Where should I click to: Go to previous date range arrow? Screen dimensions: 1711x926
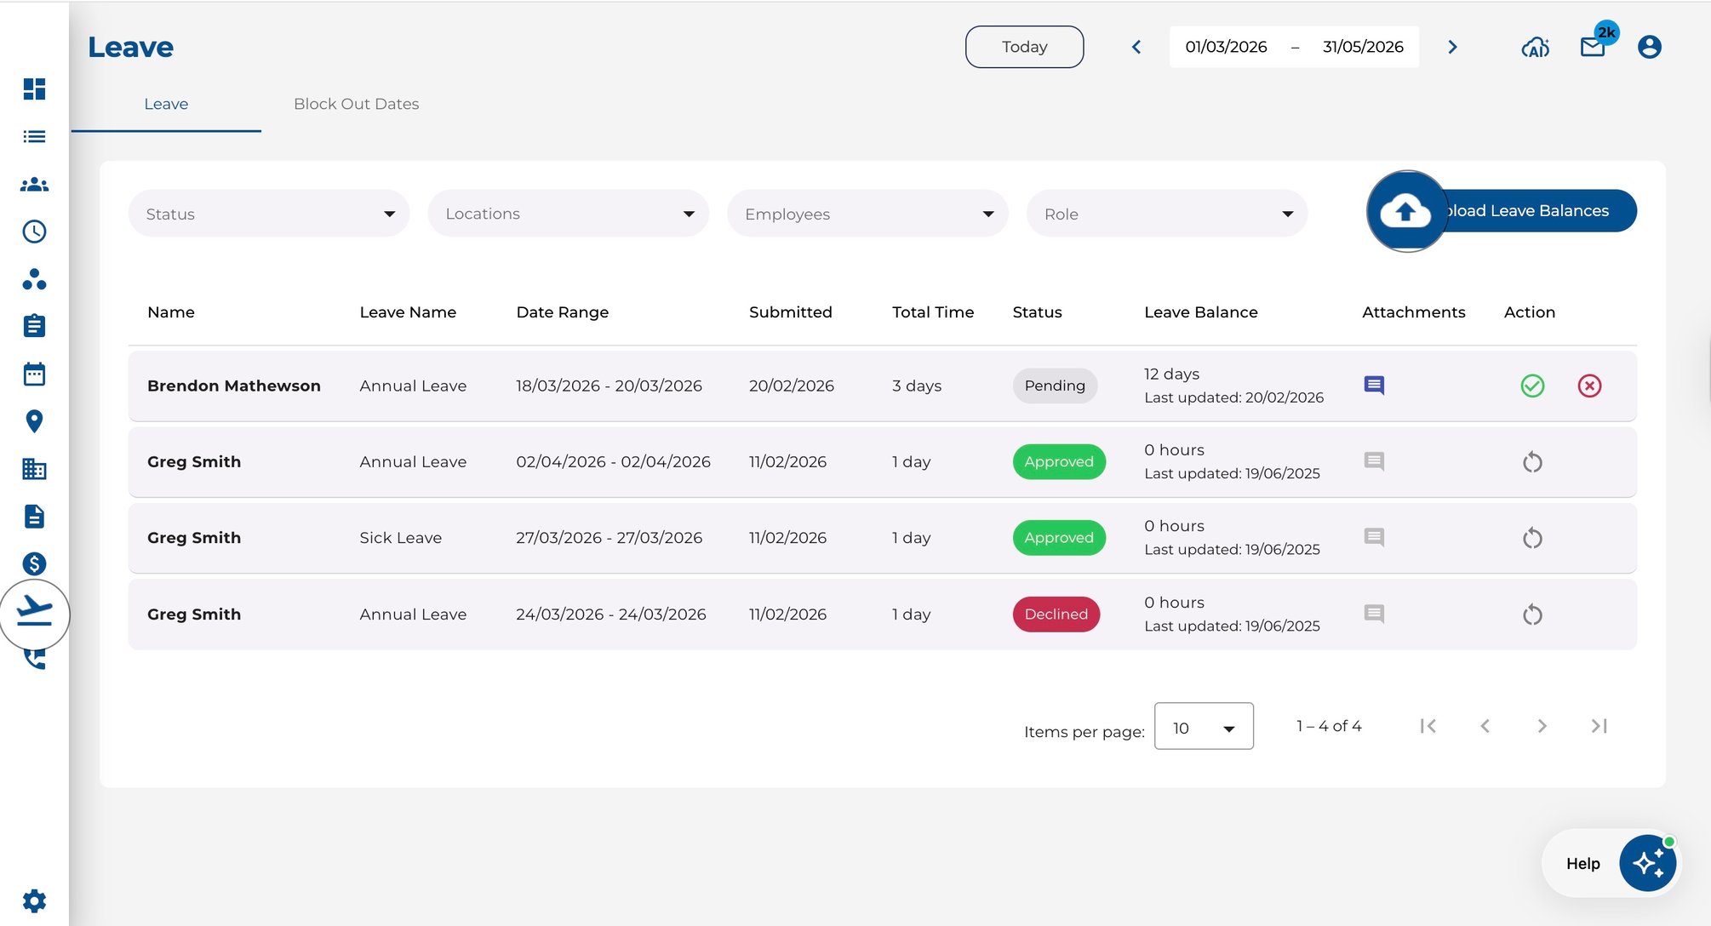click(1136, 47)
